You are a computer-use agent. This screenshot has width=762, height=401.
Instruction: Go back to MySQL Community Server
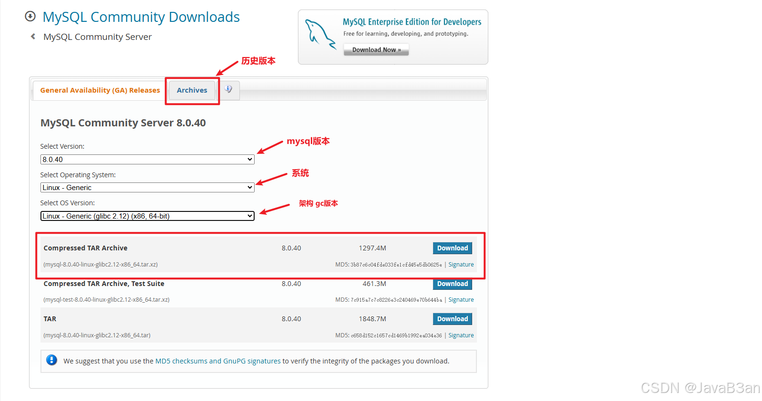point(98,37)
